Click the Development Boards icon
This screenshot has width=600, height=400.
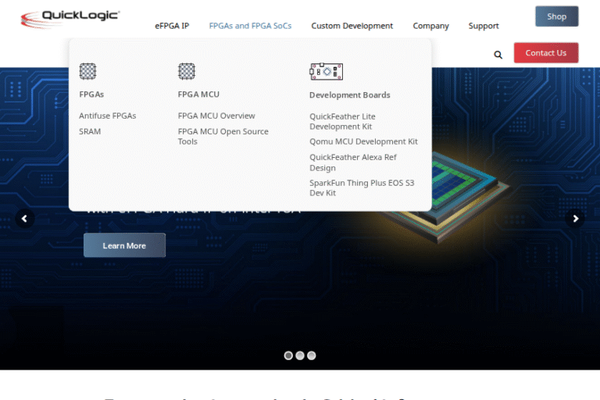(x=326, y=71)
